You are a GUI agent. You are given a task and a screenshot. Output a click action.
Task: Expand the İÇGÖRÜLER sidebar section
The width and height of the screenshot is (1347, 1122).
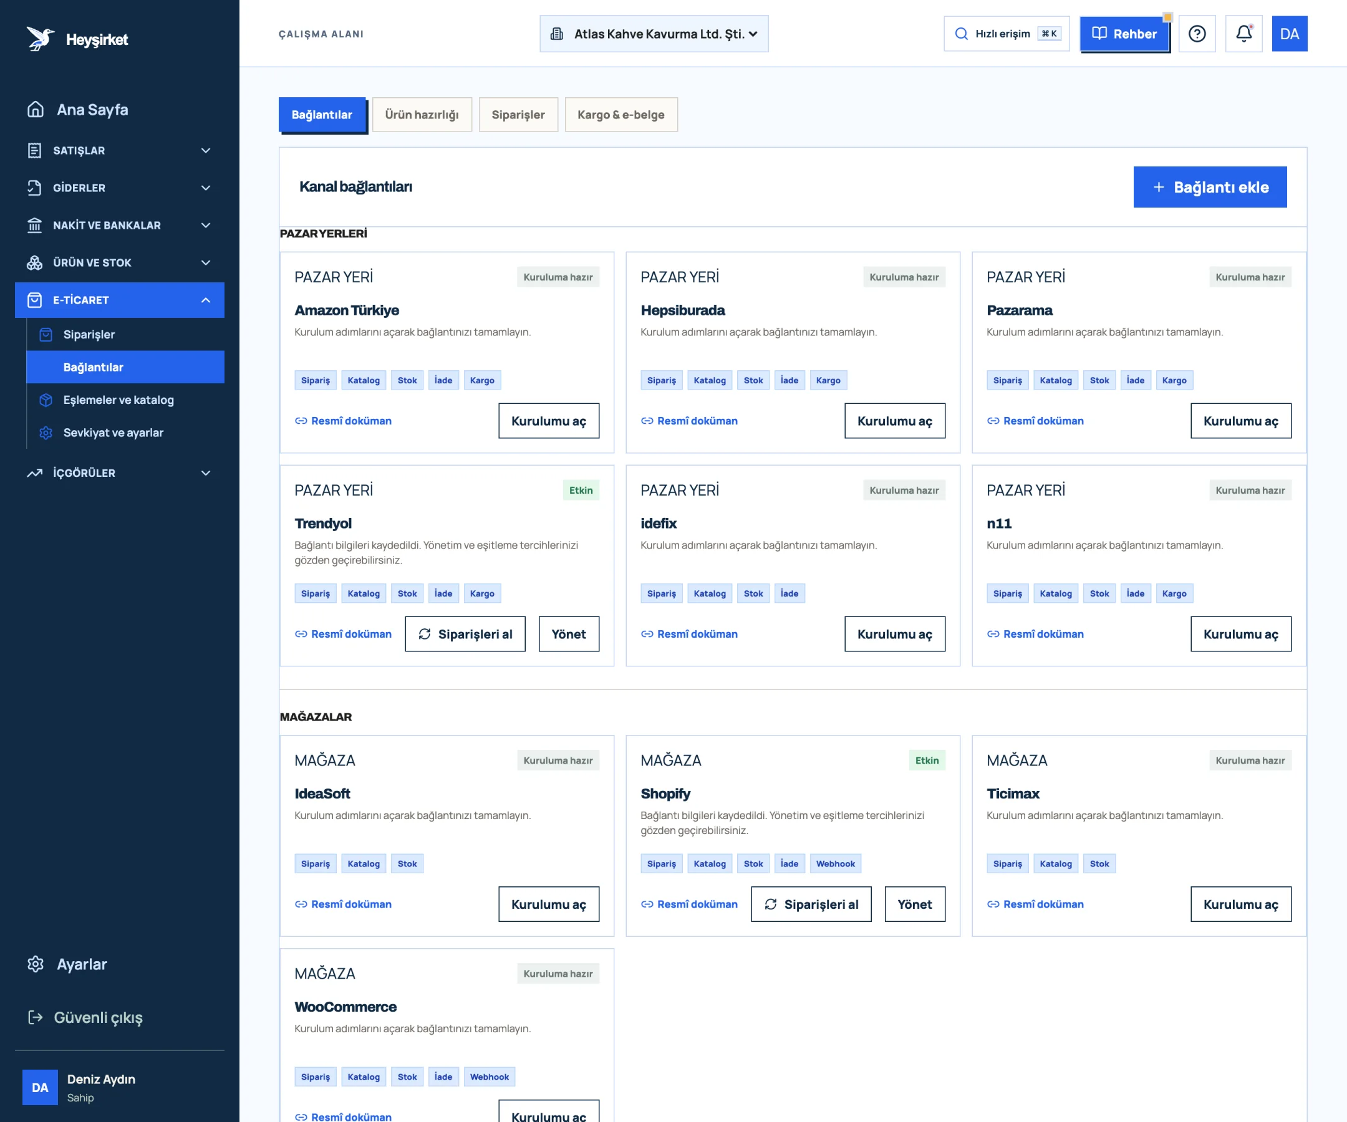[x=120, y=473]
